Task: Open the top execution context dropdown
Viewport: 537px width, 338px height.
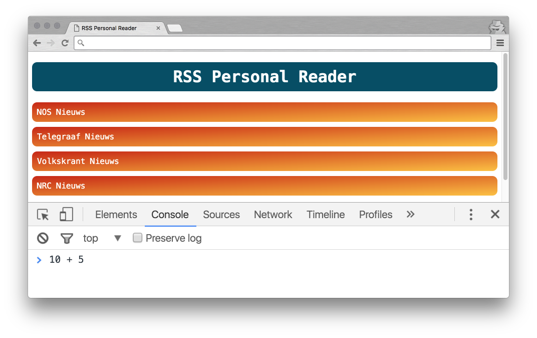Action: coord(102,238)
